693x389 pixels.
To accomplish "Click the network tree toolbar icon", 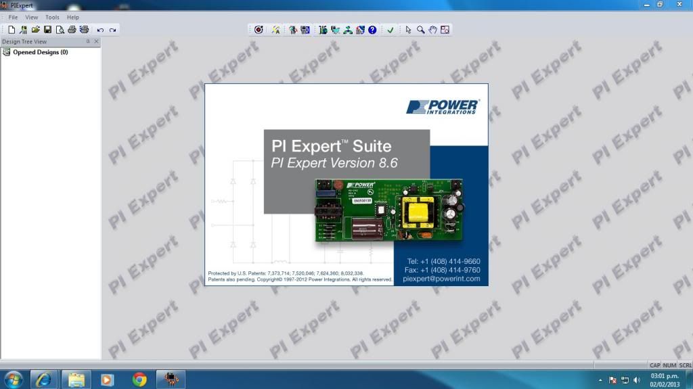I will pos(348,30).
